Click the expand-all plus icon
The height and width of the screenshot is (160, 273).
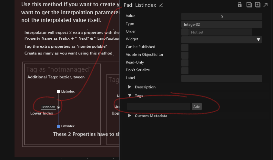click(257, 5)
